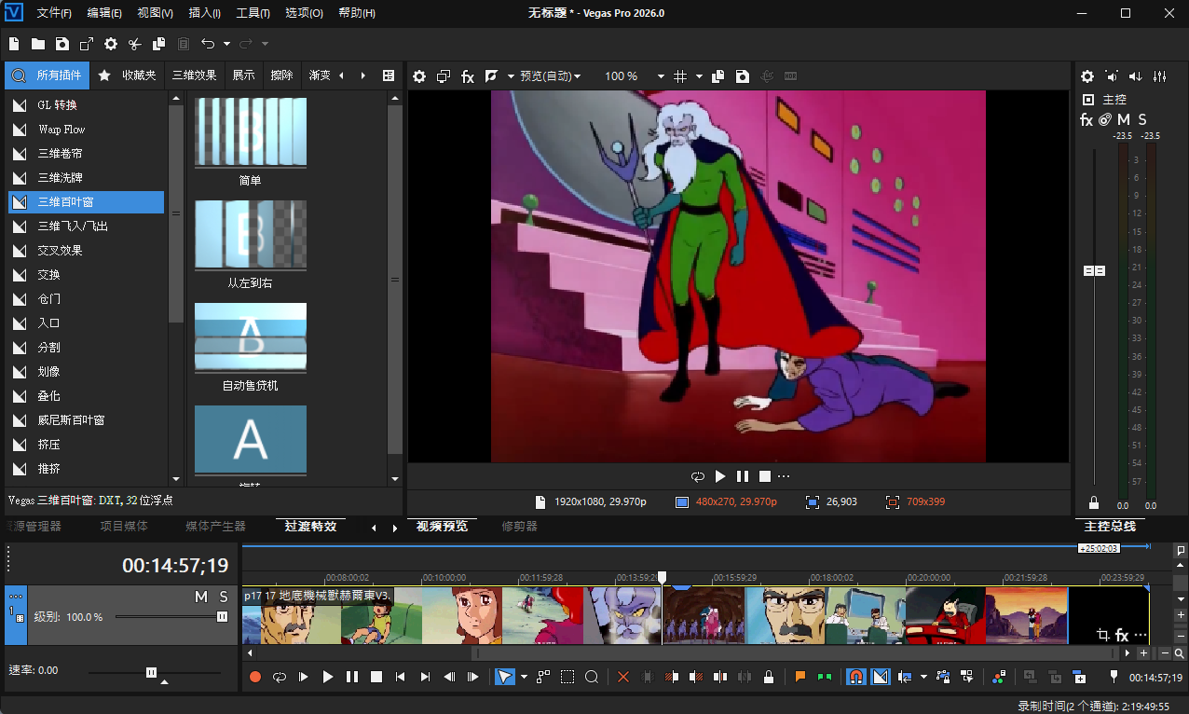Toggle snapping magnet icon
The image size is (1189, 714).
(x=855, y=677)
